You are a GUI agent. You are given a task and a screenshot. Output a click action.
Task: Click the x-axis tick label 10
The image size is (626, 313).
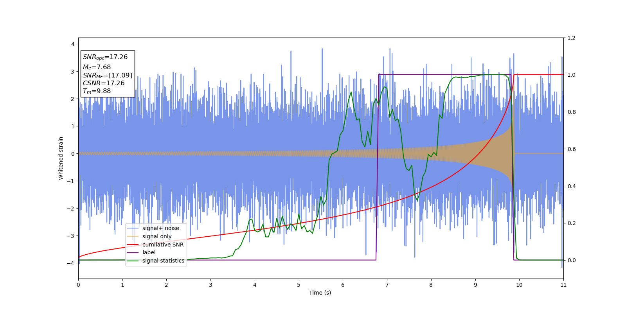coord(519,285)
